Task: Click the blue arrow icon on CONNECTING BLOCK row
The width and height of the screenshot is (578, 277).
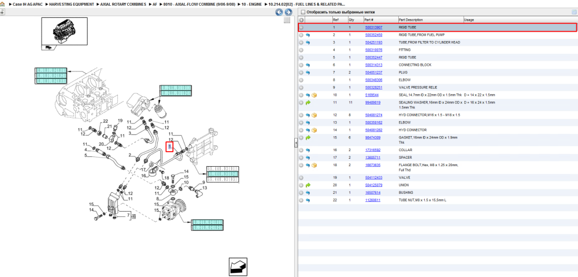Action: 308,65
